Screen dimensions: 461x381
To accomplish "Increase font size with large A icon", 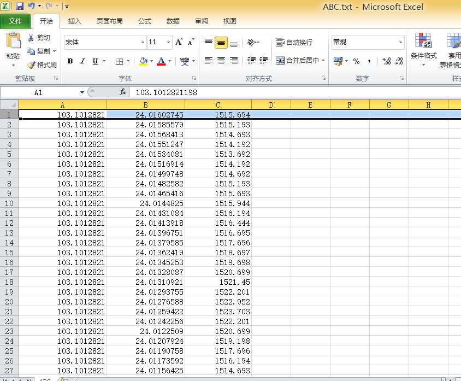I will (x=179, y=42).
